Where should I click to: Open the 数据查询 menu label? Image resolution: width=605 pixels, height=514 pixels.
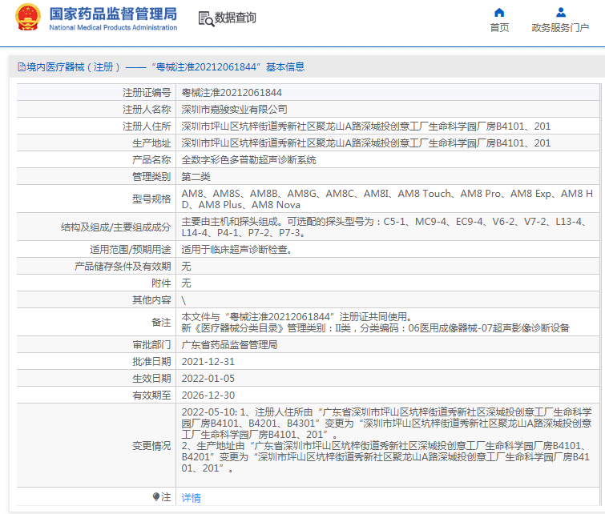(235, 18)
